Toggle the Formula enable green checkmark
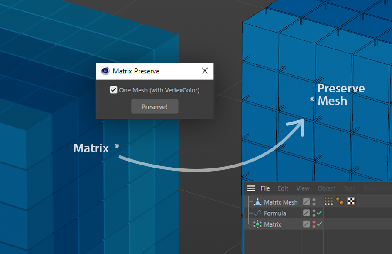The height and width of the screenshot is (254, 392). [x=319, y=213]
